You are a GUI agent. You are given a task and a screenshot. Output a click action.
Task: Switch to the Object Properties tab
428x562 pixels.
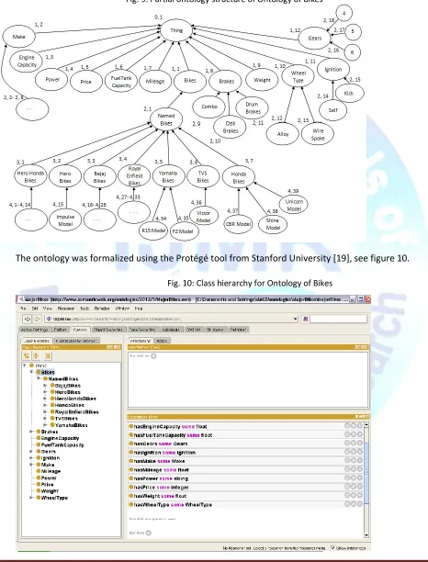tap(107, 330)
